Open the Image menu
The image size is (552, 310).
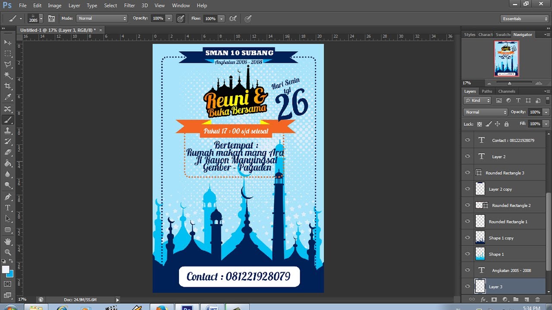point(54,6)
